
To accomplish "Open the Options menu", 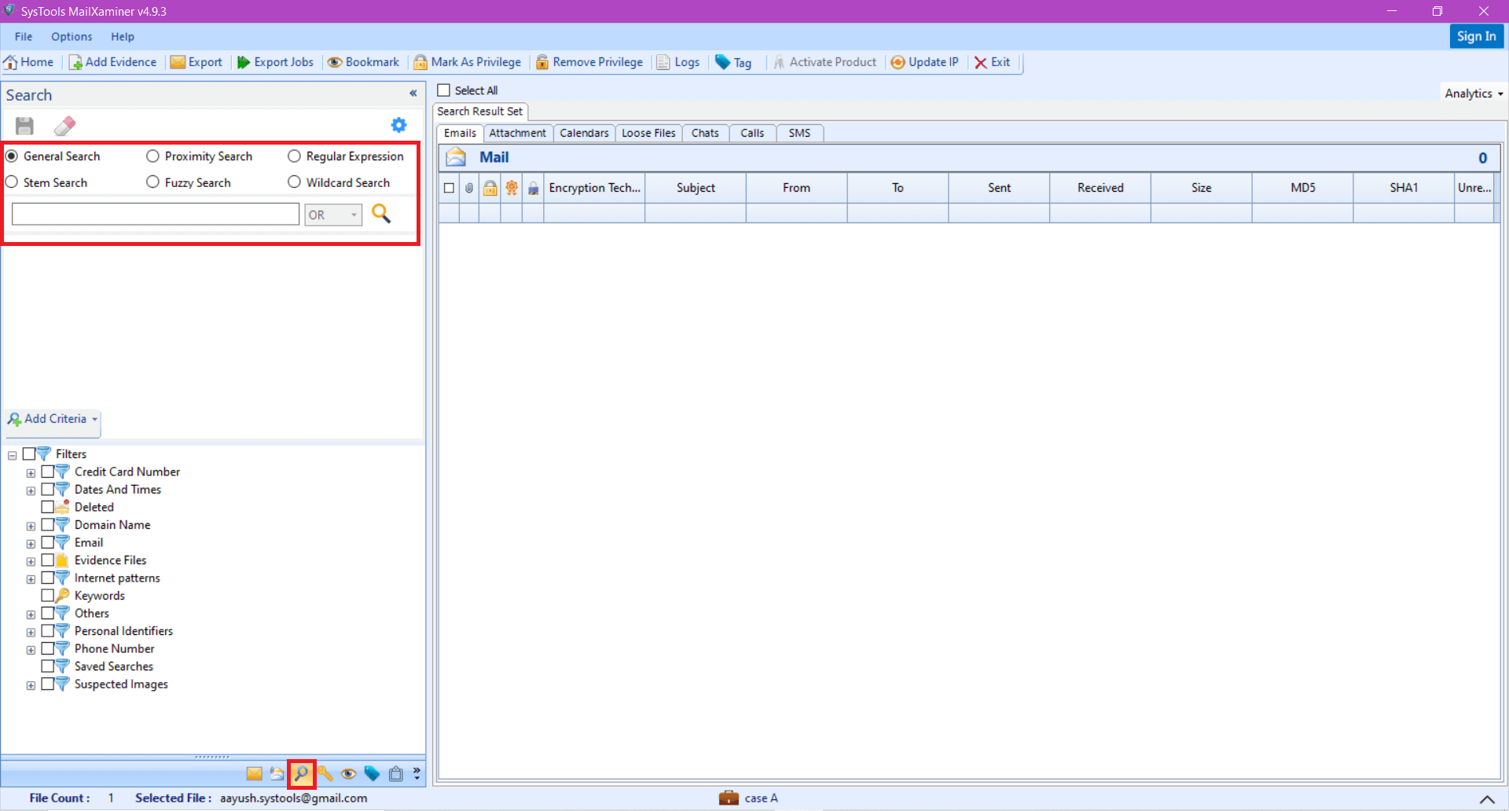I will click(x=72, y=37).
